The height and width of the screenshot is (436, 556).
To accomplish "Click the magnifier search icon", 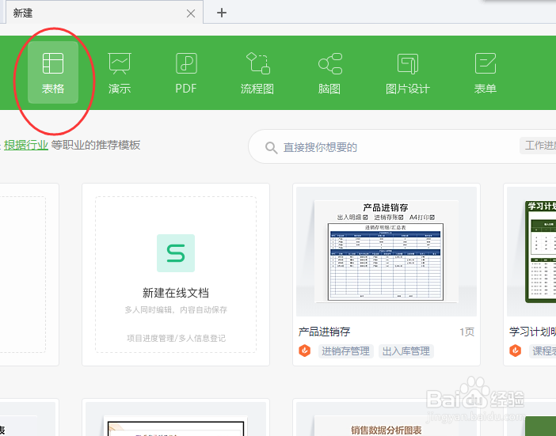I will click(x=271, y=147).
